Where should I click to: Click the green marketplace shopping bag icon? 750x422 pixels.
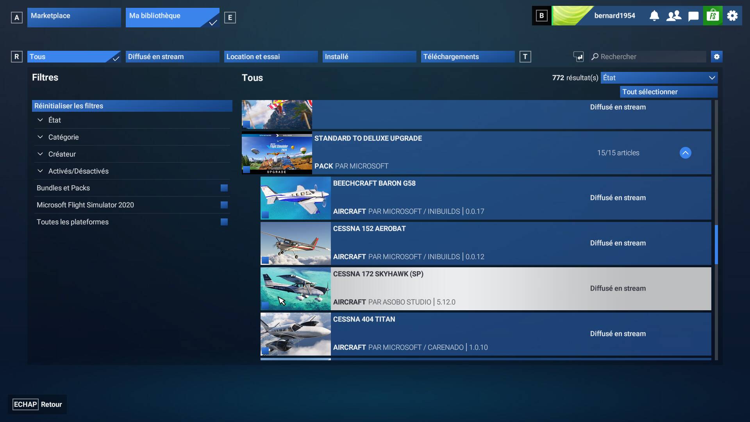[713, 16]
